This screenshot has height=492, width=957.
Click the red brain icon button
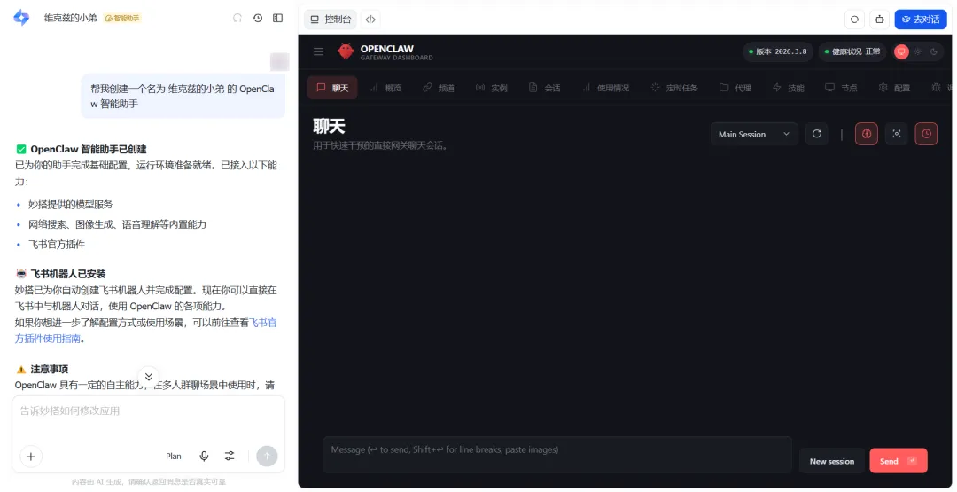pyautogui.click(x=866, y=134)
